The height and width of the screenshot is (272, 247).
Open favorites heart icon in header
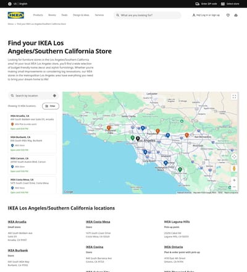coord(228,15)
